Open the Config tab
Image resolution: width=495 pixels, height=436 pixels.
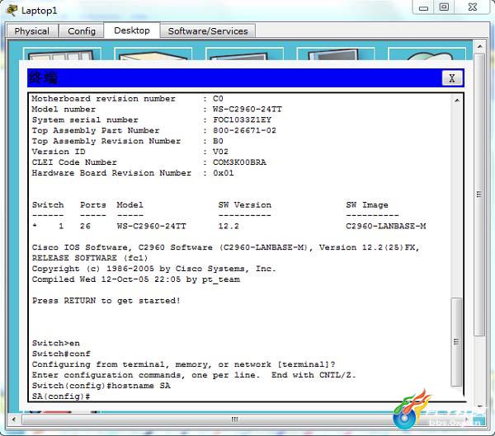point(82,31)
